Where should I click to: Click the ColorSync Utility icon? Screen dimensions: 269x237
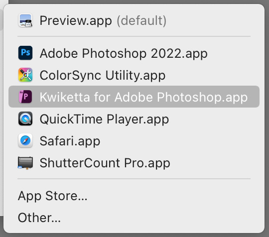[25, 75]
